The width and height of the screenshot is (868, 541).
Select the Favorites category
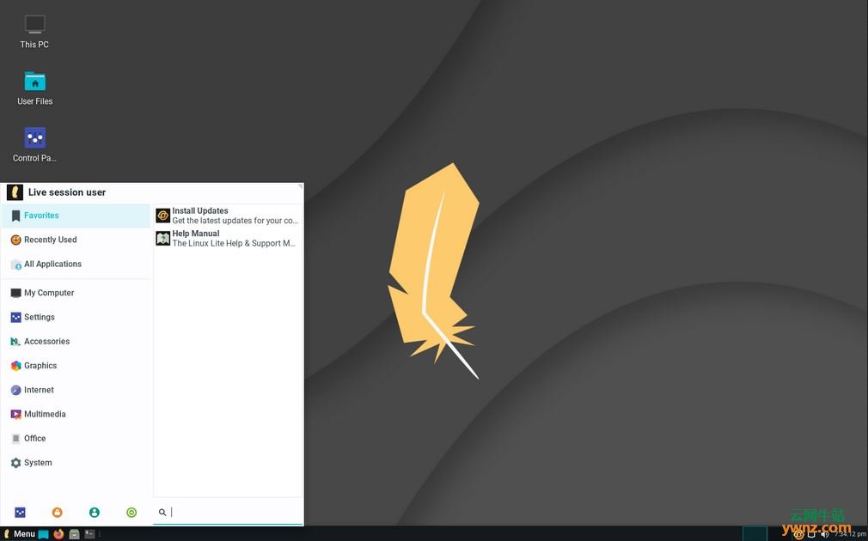click(76, 216)
